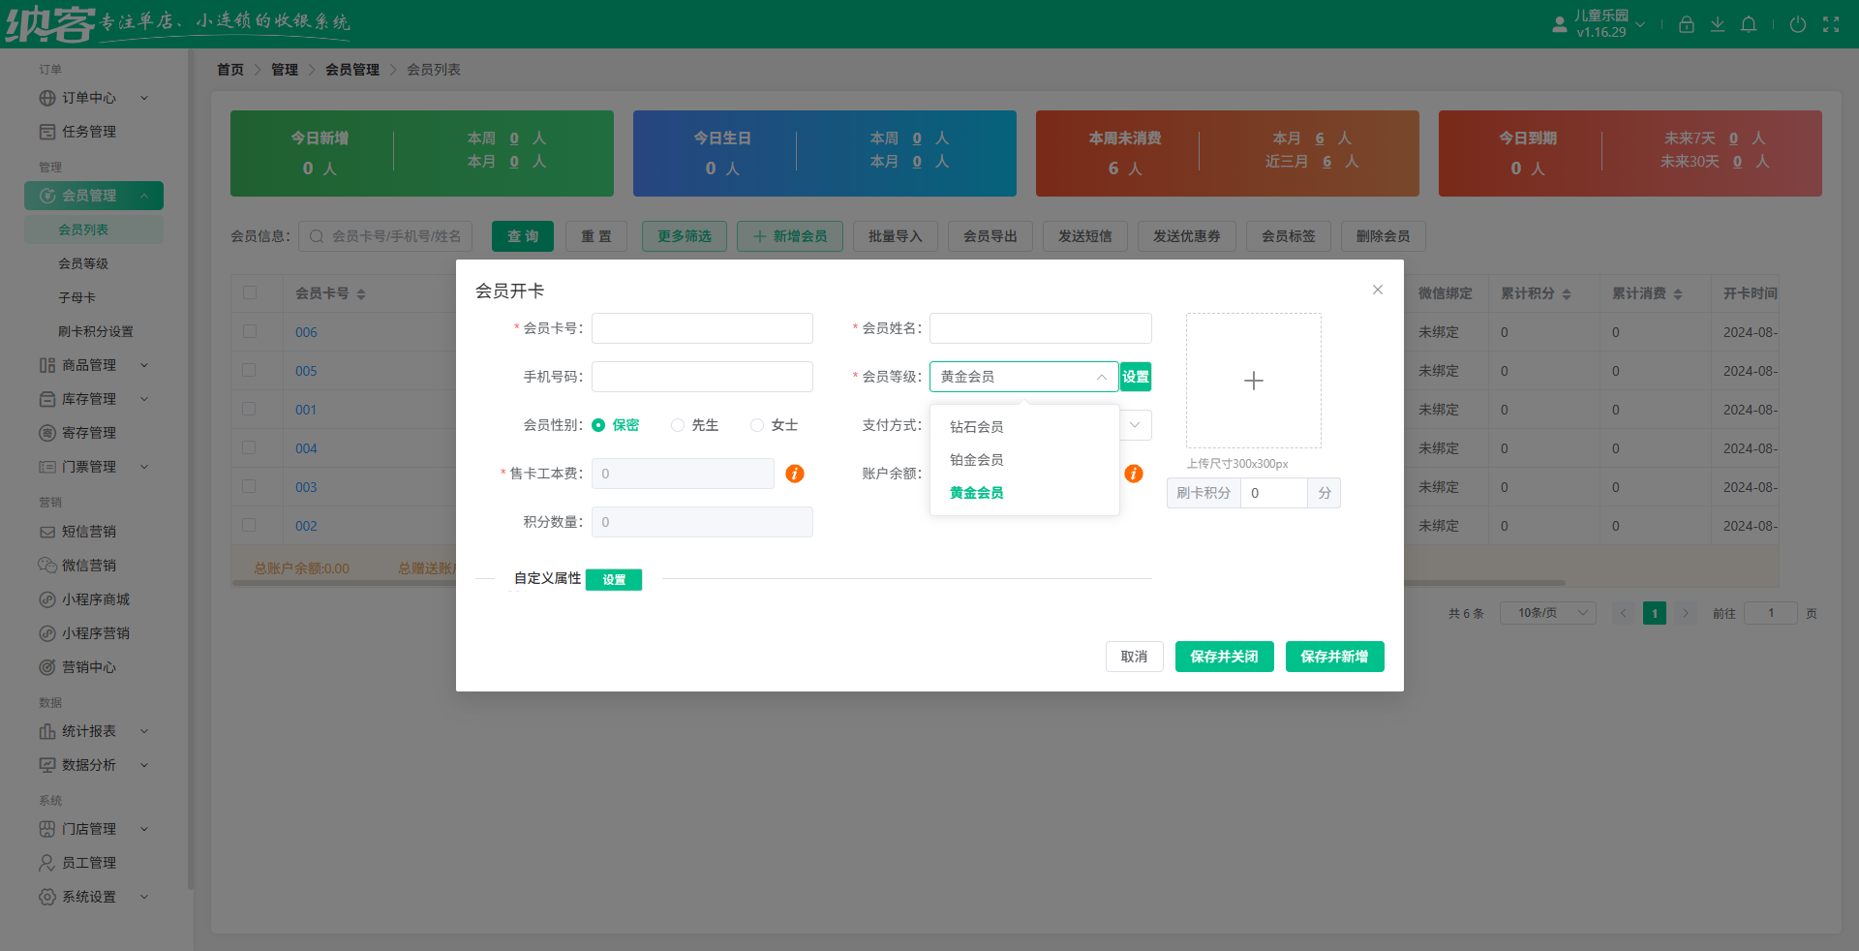Select 钻石会员 from the level dropdown list
The width and height of the screenshot is (1859, 951).
pyautogui.click(x=976, y=426)
